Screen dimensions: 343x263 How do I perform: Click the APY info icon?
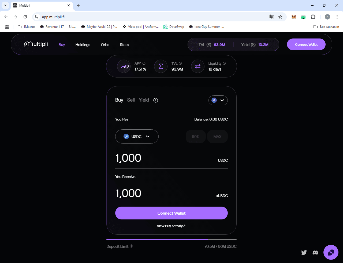pyautogui.click(x=144, y=63)
